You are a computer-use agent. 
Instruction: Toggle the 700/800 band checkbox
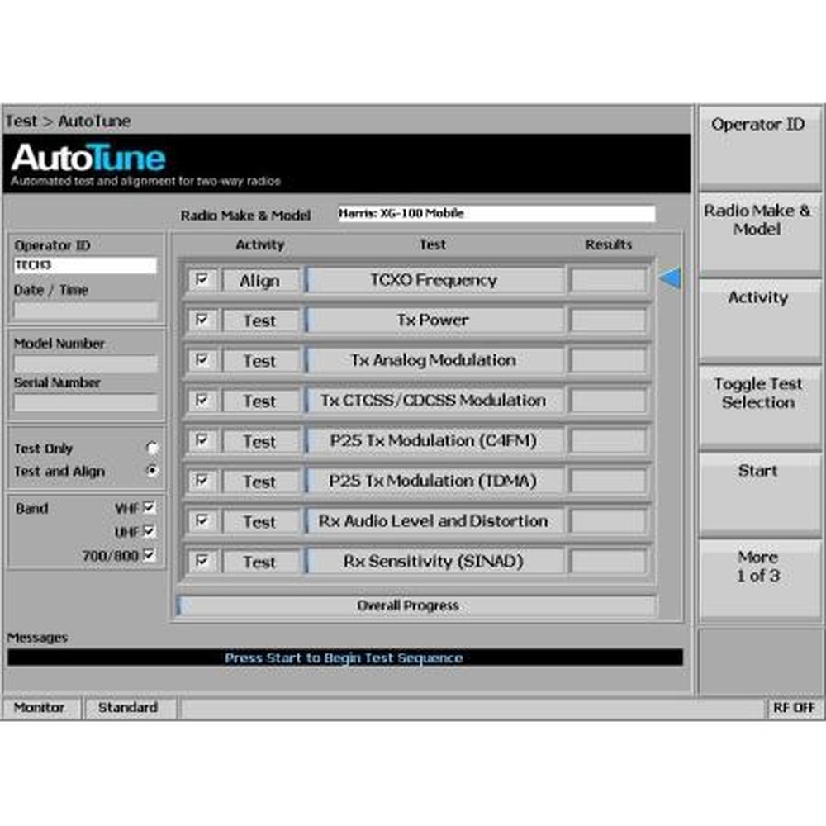click(150, 555)
